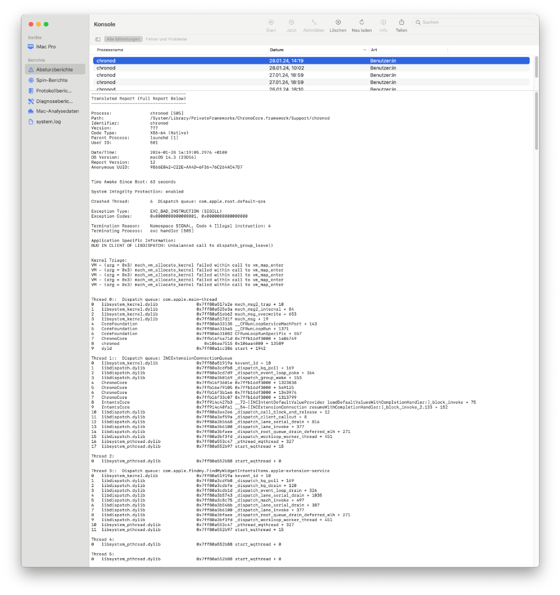Select the Alle Mitteilungen filter
Image resolution: width=560 pixels, height=595 pixels.
click(123, 39)
